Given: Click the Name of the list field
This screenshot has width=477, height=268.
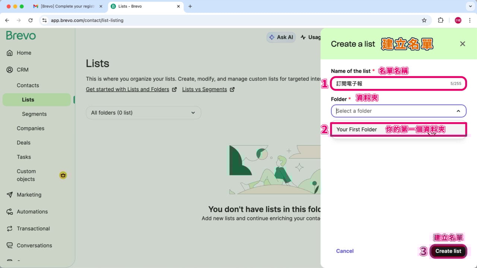Looking at the screenshot, I should (391, 84).
